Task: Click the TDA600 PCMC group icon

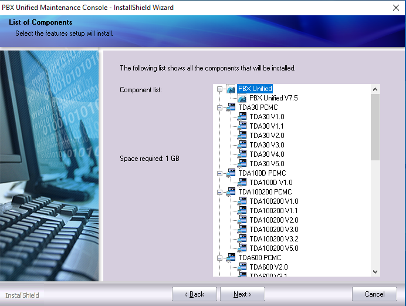Action: [231, 258]
